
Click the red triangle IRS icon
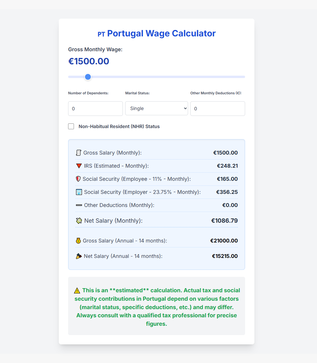coord(79,166)
